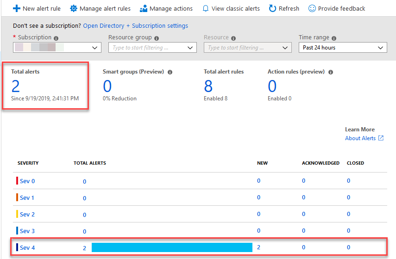Open the Total alert rules count 8
Screen dimensions: 396x259
(x=208, y=86)
